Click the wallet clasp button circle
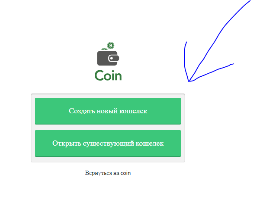The image size is (260, 212). (x=112, y=58)
